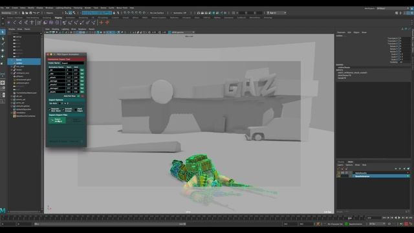This screenshot has height=233, width=414.
Task: Switch to the Poly Modeling shelf tab
Action: coord(32,17)
